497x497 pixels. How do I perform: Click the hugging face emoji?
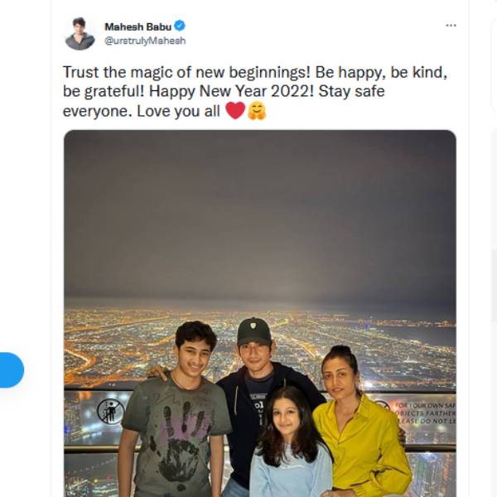(256, 111)
